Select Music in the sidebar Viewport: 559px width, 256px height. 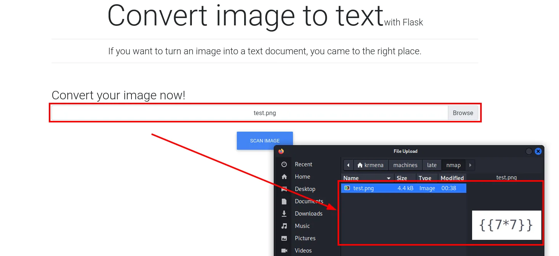[x=302, y=226]
